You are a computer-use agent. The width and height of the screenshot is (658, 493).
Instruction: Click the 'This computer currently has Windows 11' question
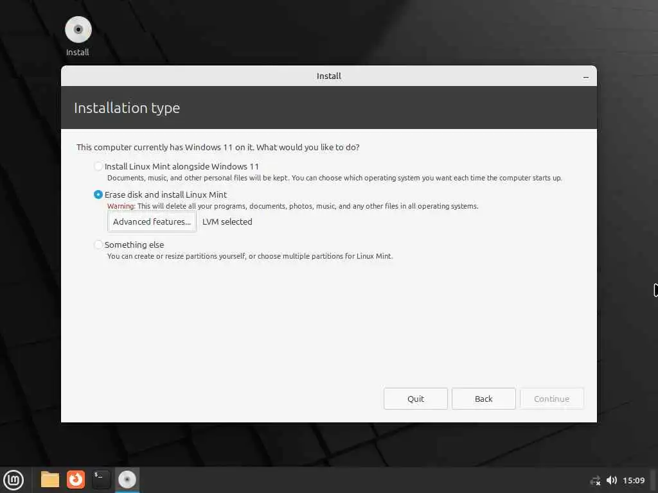point(218,147)
